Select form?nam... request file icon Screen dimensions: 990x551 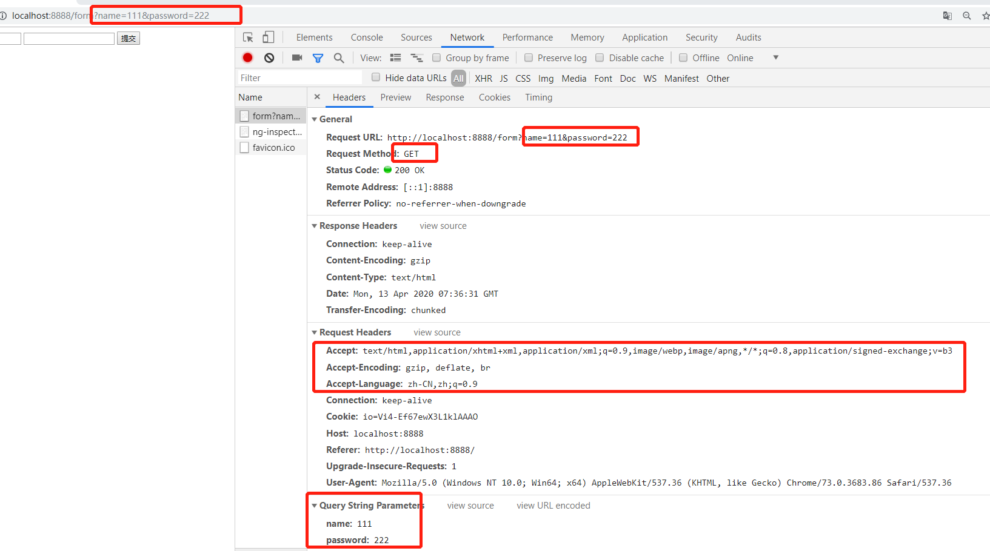pyautogui.click(x=244, y=116)
